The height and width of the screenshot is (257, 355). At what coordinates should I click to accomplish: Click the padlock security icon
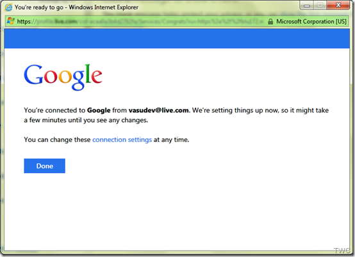coord(270,22)
